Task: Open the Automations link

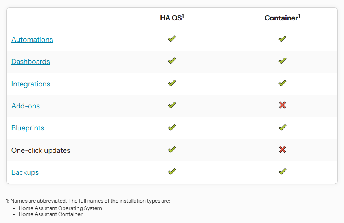Action: 32,40
